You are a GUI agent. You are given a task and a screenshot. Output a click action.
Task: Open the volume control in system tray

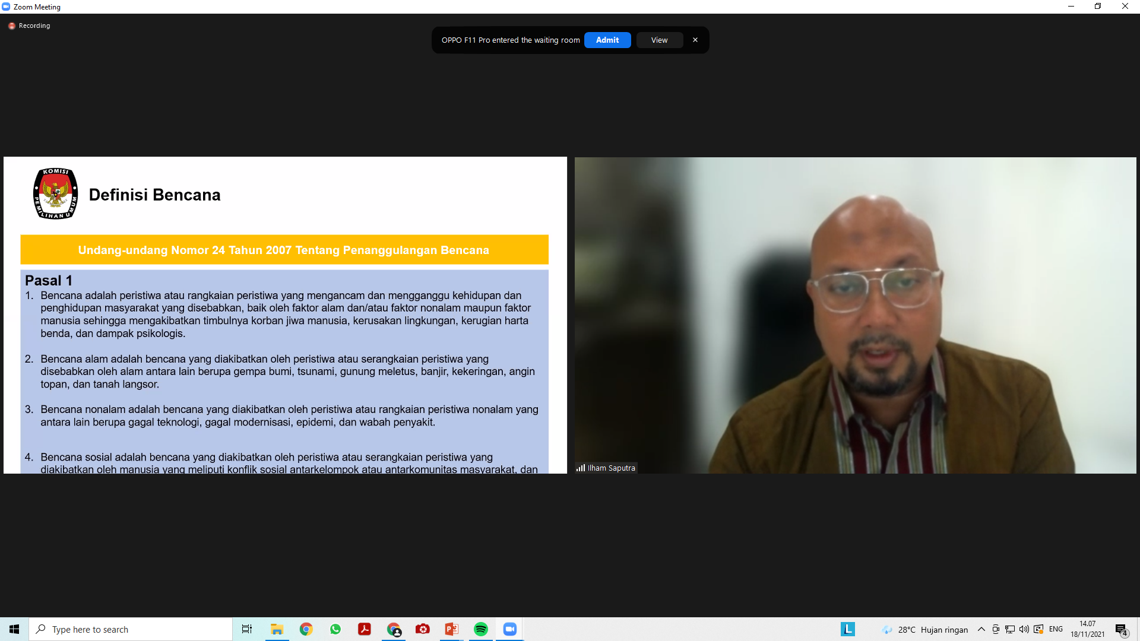point(1024,629)
